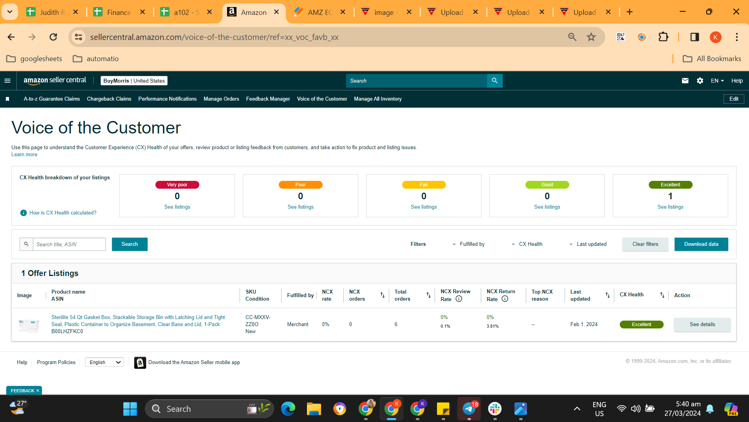Open the tab search dropdown arrow
The height and width of the screenshot is (422, 749).
point(10,12)
